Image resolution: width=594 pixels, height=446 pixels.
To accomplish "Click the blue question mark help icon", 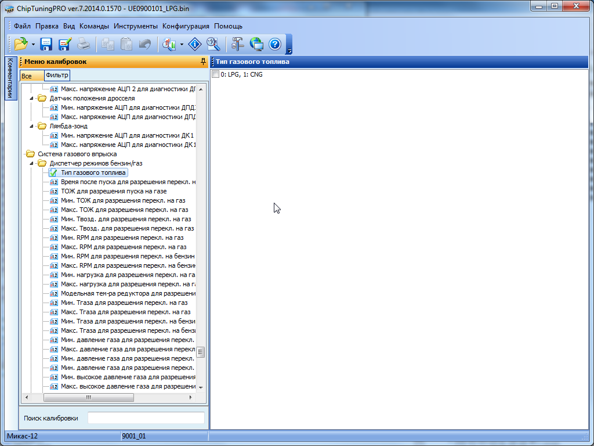I will [x=275, y=44].
